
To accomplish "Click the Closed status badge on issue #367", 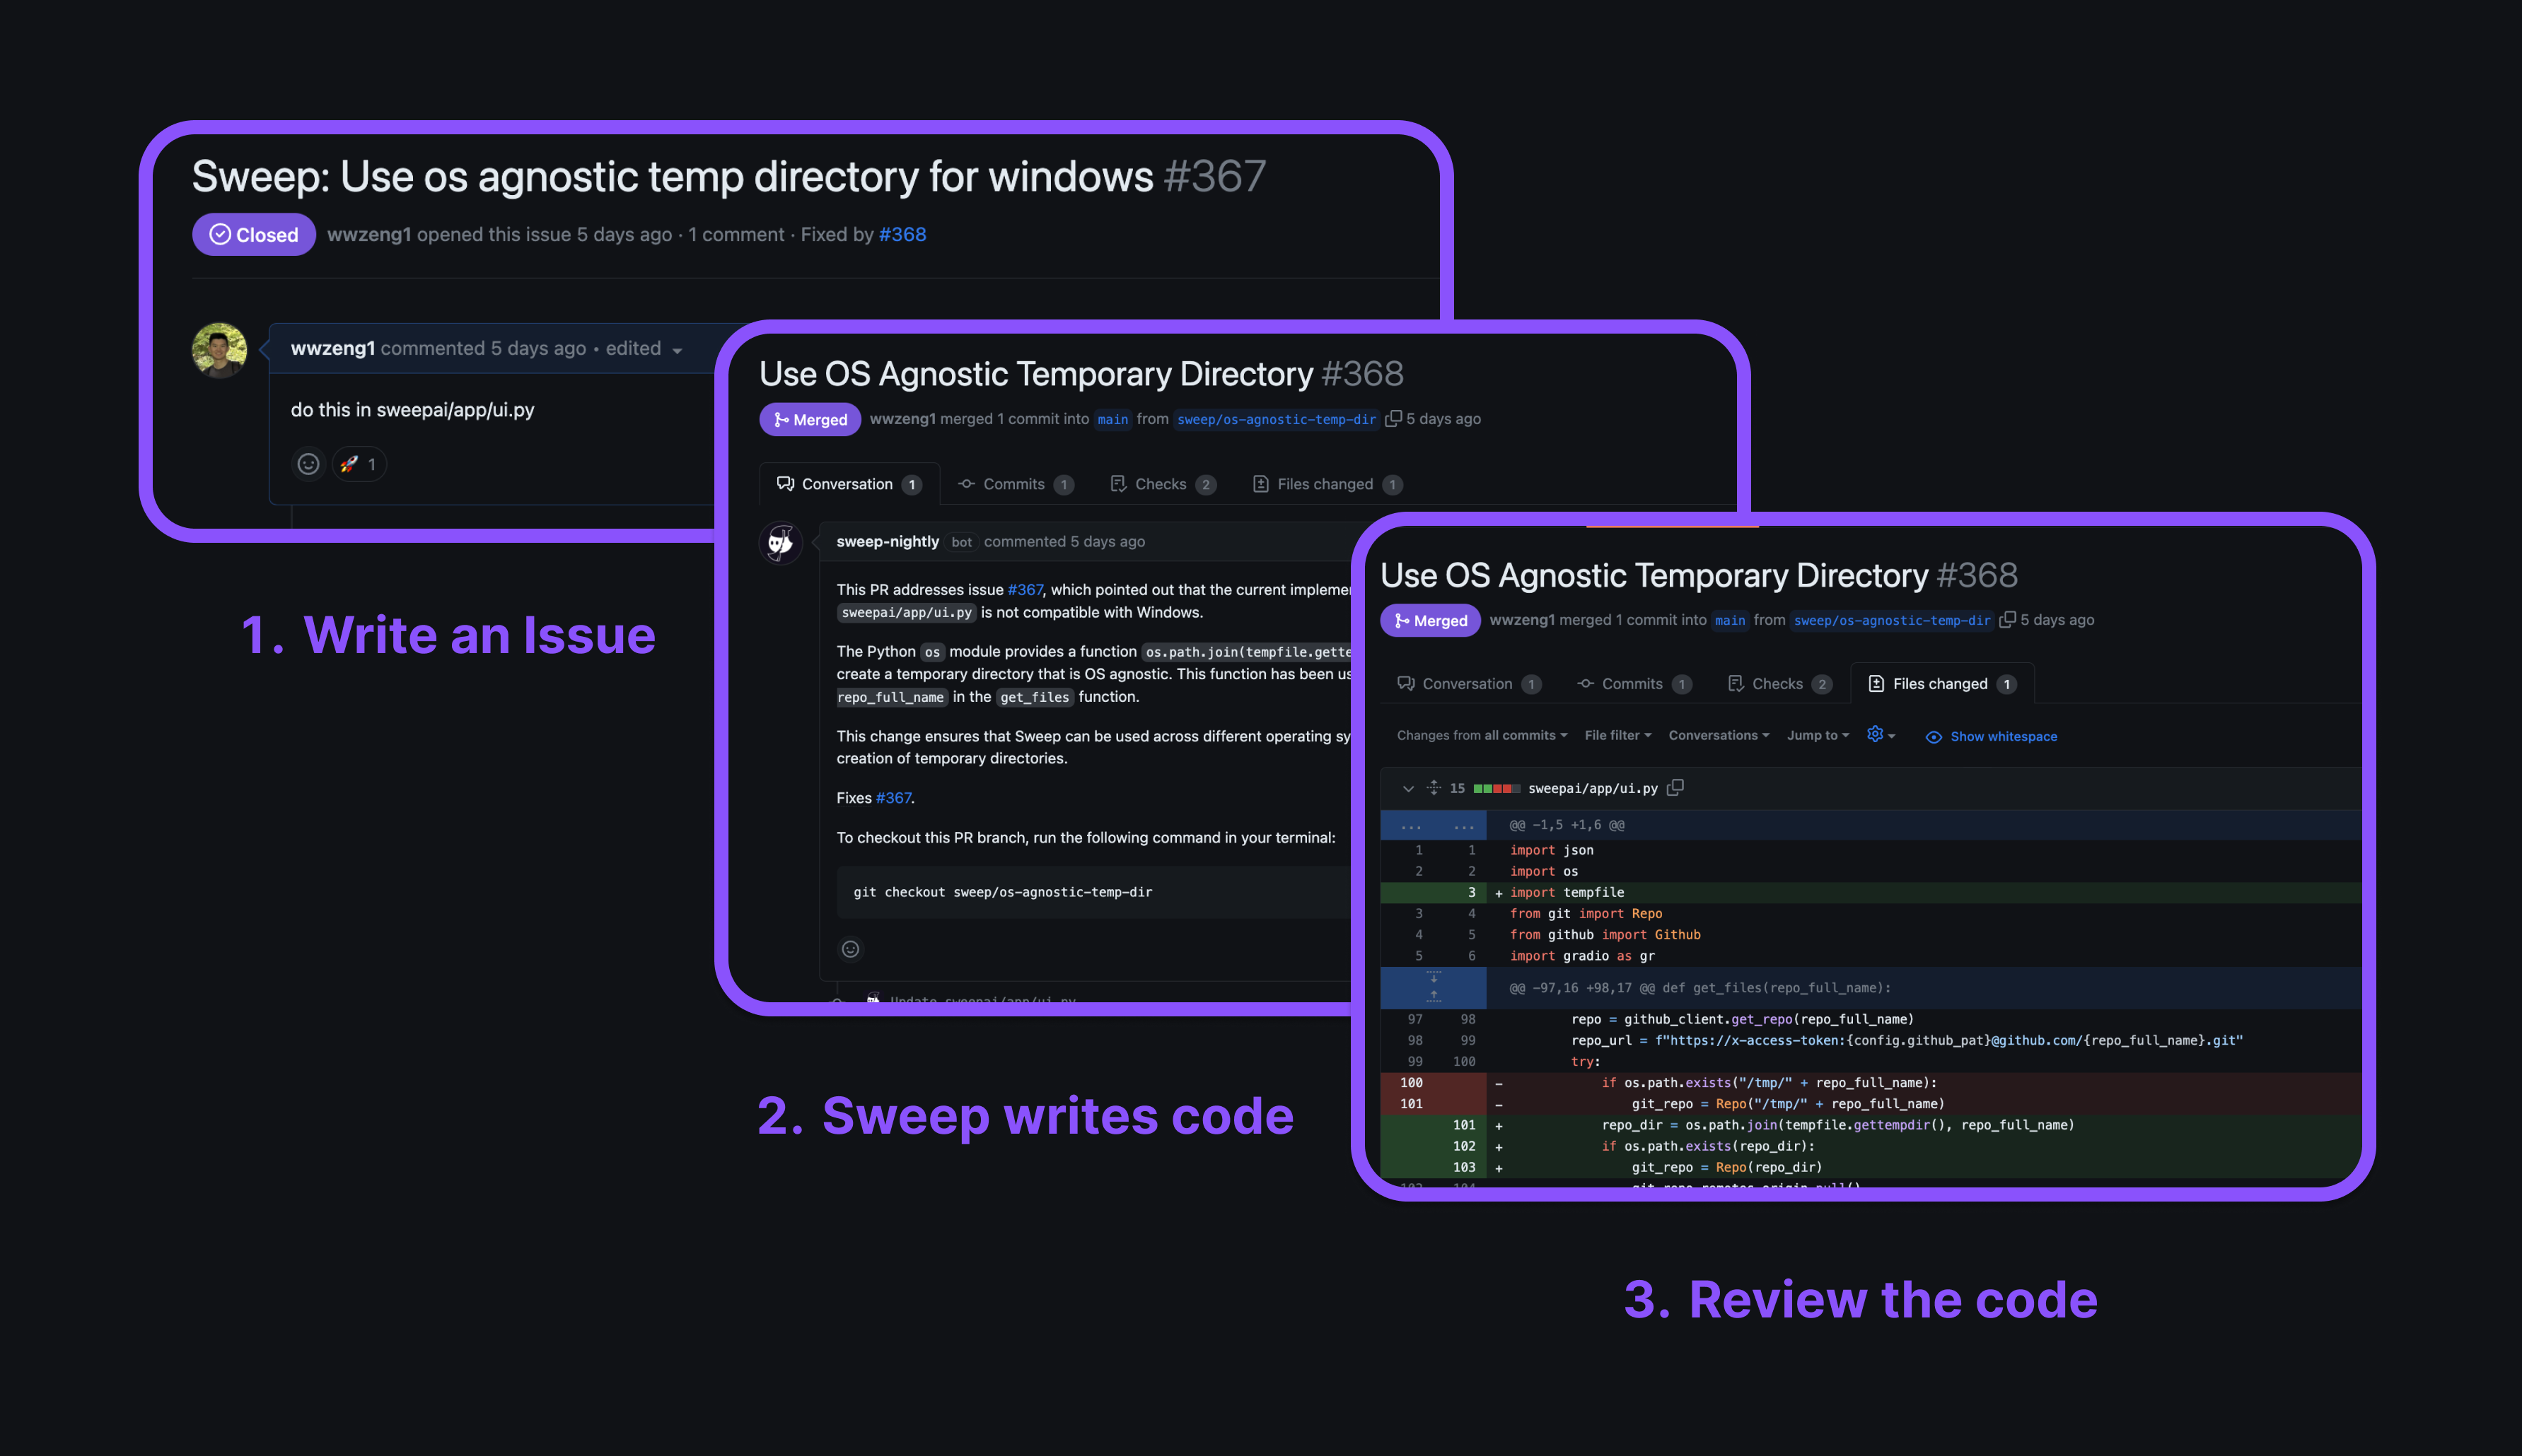I will click(x=254, y=235).
